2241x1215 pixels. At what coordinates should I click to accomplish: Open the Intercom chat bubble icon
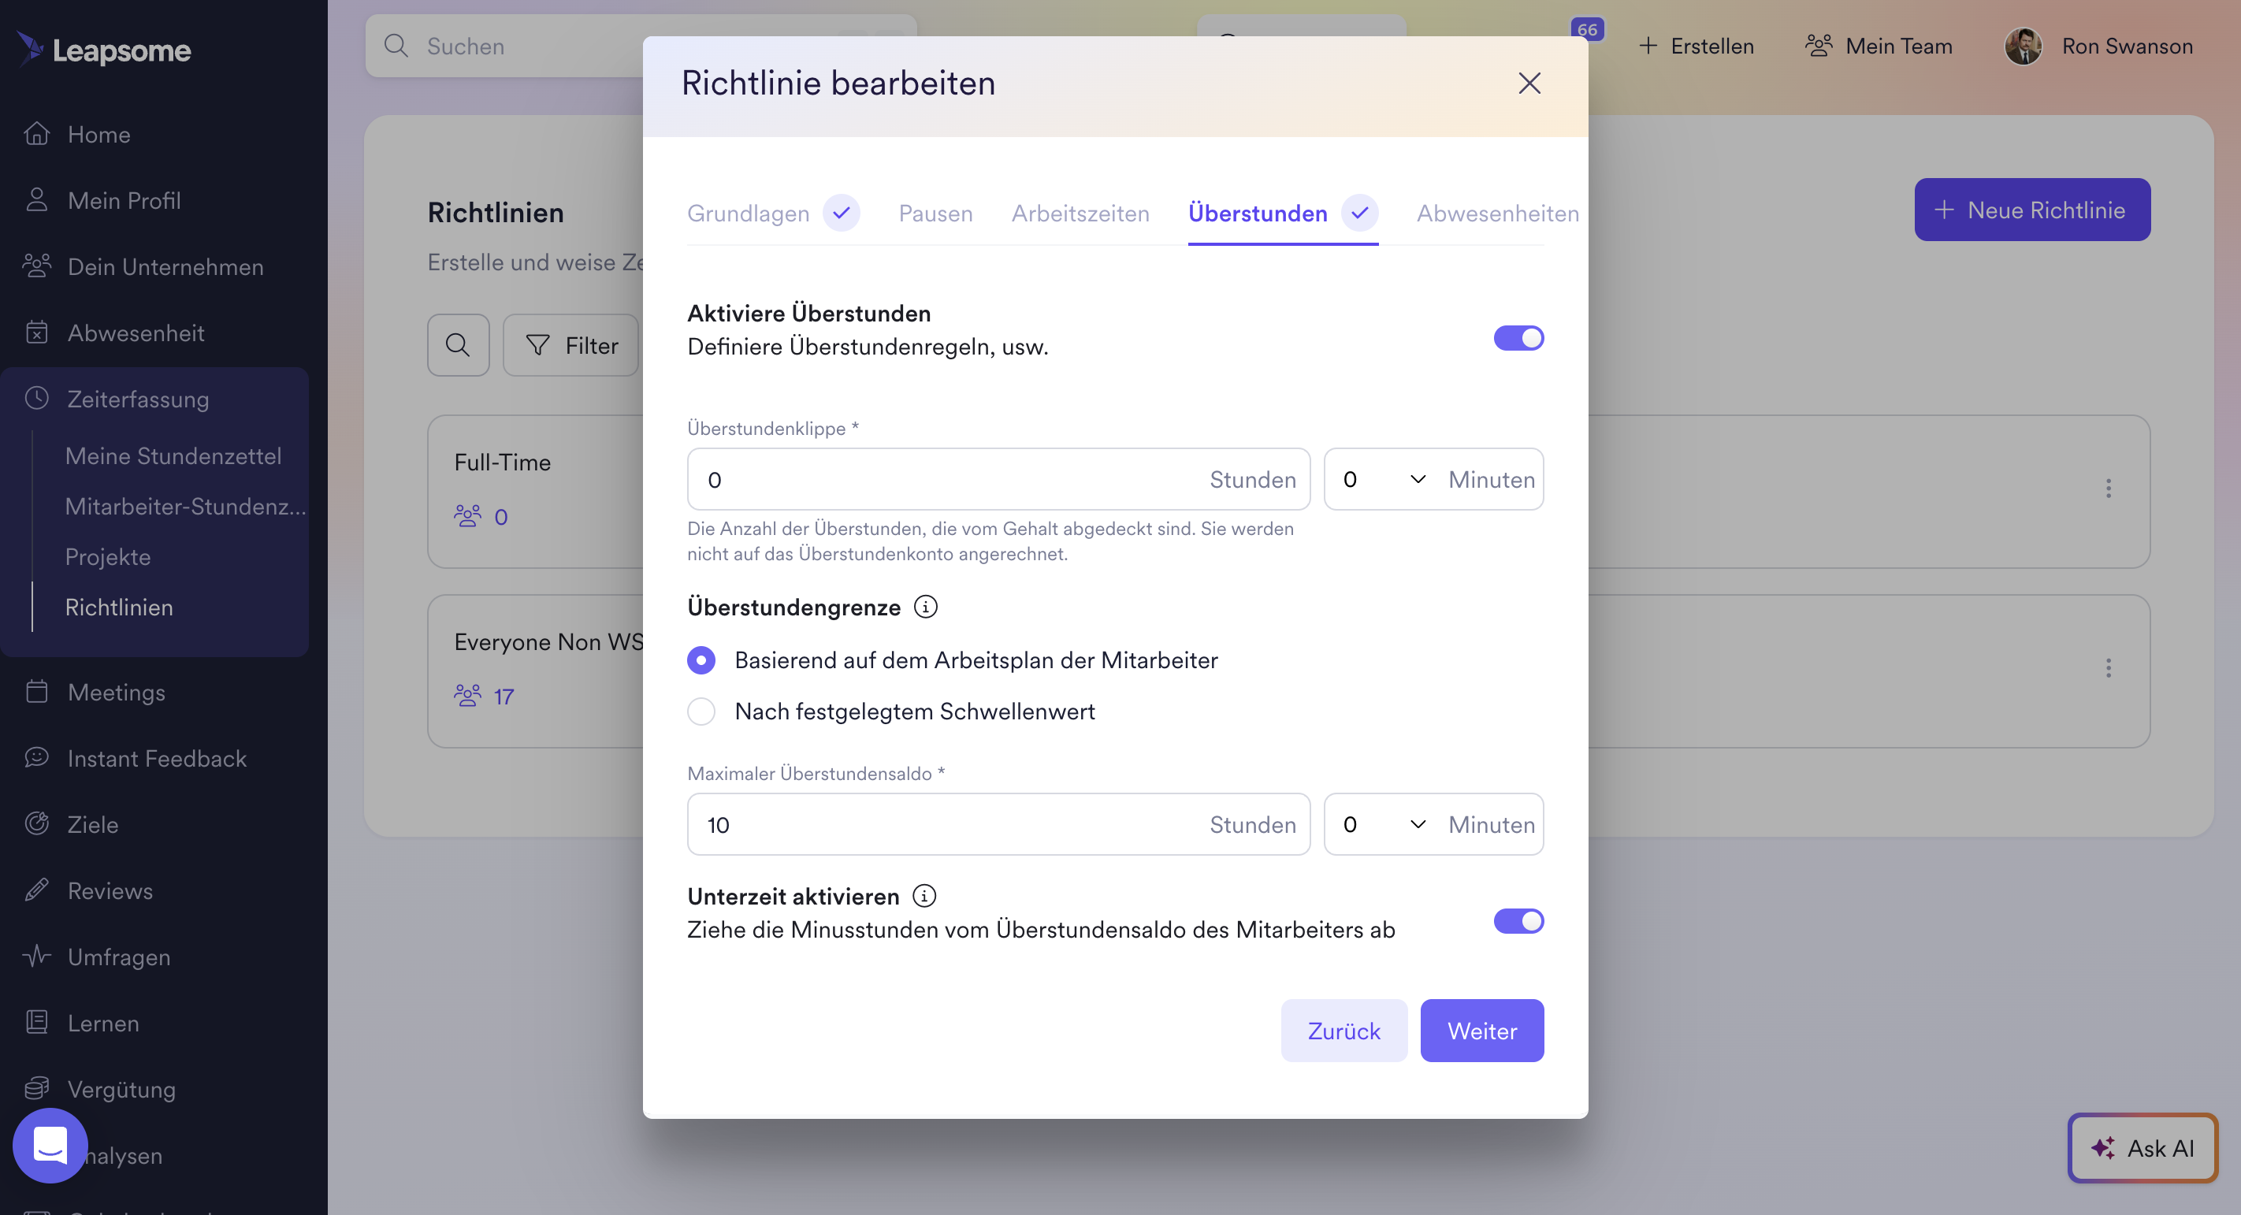coord(50,1145)
